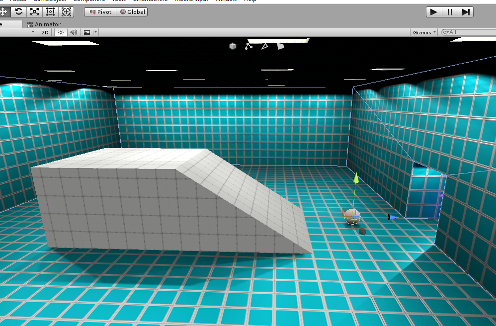Open the GameObject menu

point(48,1)
